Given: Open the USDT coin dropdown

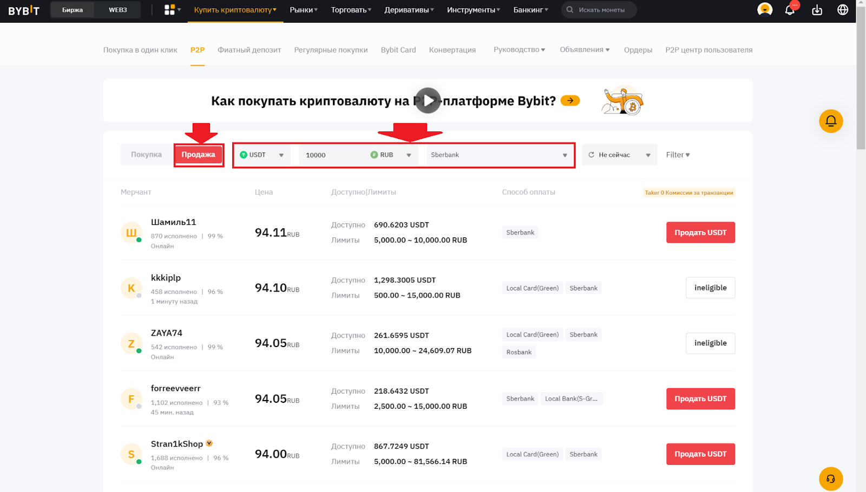Looking at the screenshot, I should (x=262, y=155).
